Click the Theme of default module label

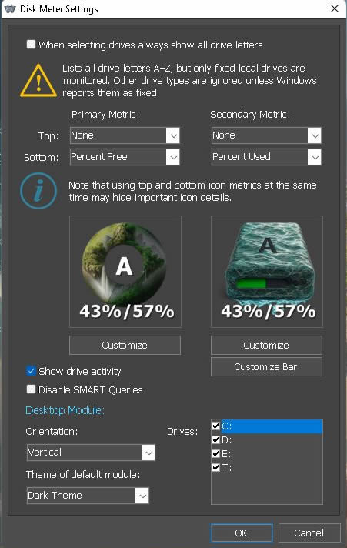pyautogui.click(x=83, y=475)
